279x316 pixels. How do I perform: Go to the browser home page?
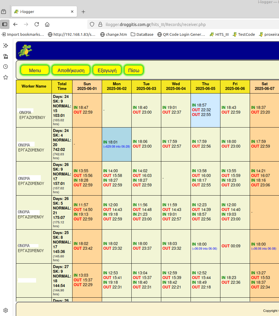click(x=47, y=24)
